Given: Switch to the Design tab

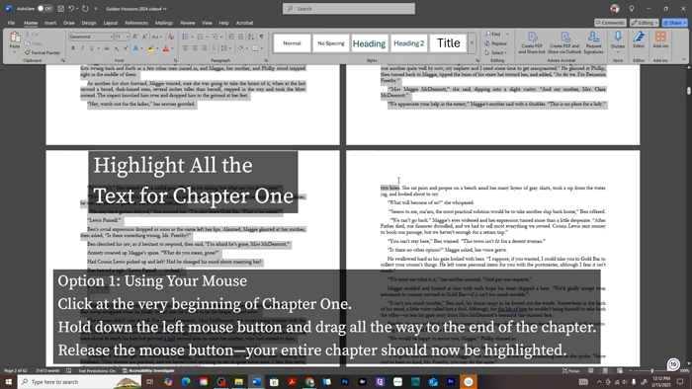Looking at the screenshot, I should 89,23.
